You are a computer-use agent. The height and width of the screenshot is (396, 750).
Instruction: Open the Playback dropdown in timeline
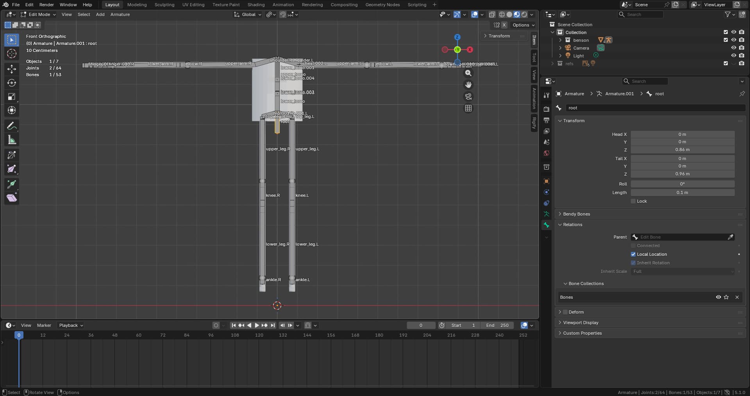pos(71,325)
